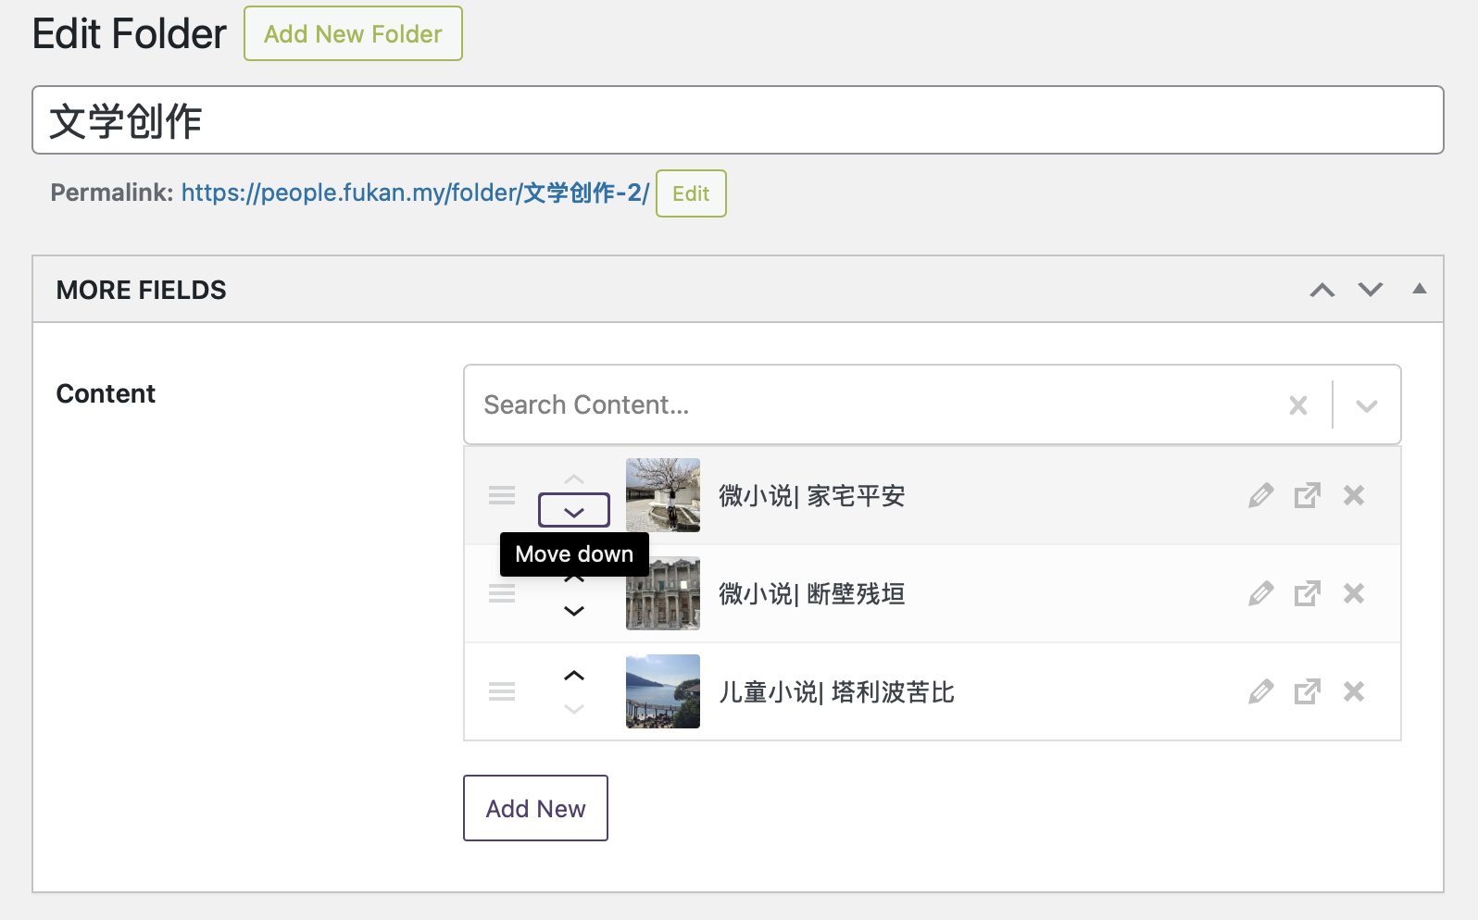Screen dimensions: 1478x920
Task: Expand the Search Content dropdown arrow
Action: pyautogui.click(x=1366, y=405)
